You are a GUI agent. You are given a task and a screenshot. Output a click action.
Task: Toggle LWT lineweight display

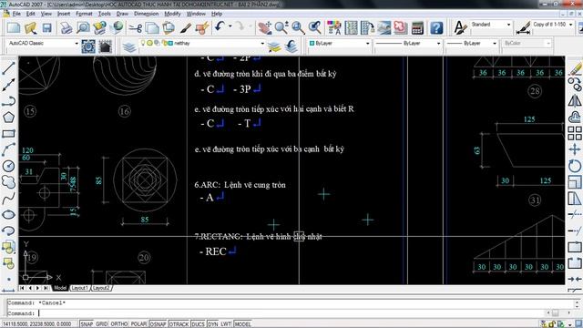pyautogui.click(x=226, y=324)
